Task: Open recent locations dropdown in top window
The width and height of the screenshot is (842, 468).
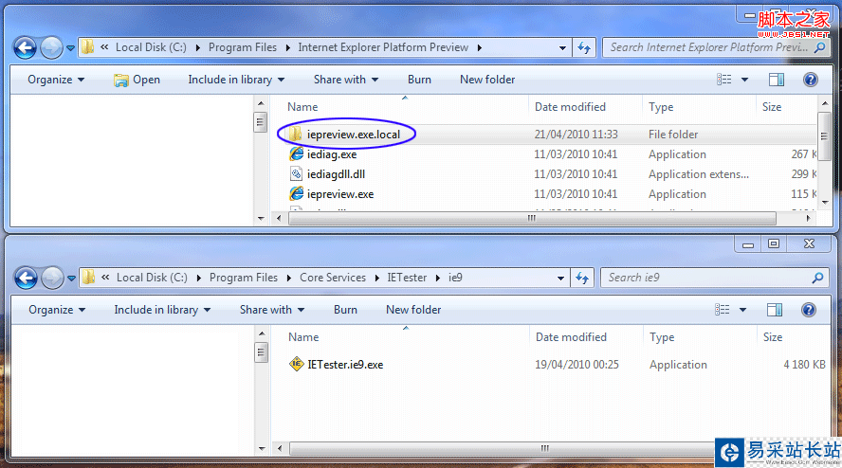Action: 70,48
